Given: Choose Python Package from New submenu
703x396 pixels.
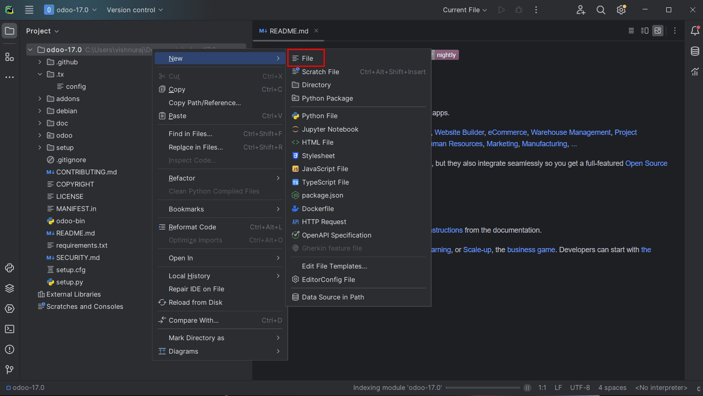Looking at the screenshot, I should pyautogui.click(x=359, y=98).
